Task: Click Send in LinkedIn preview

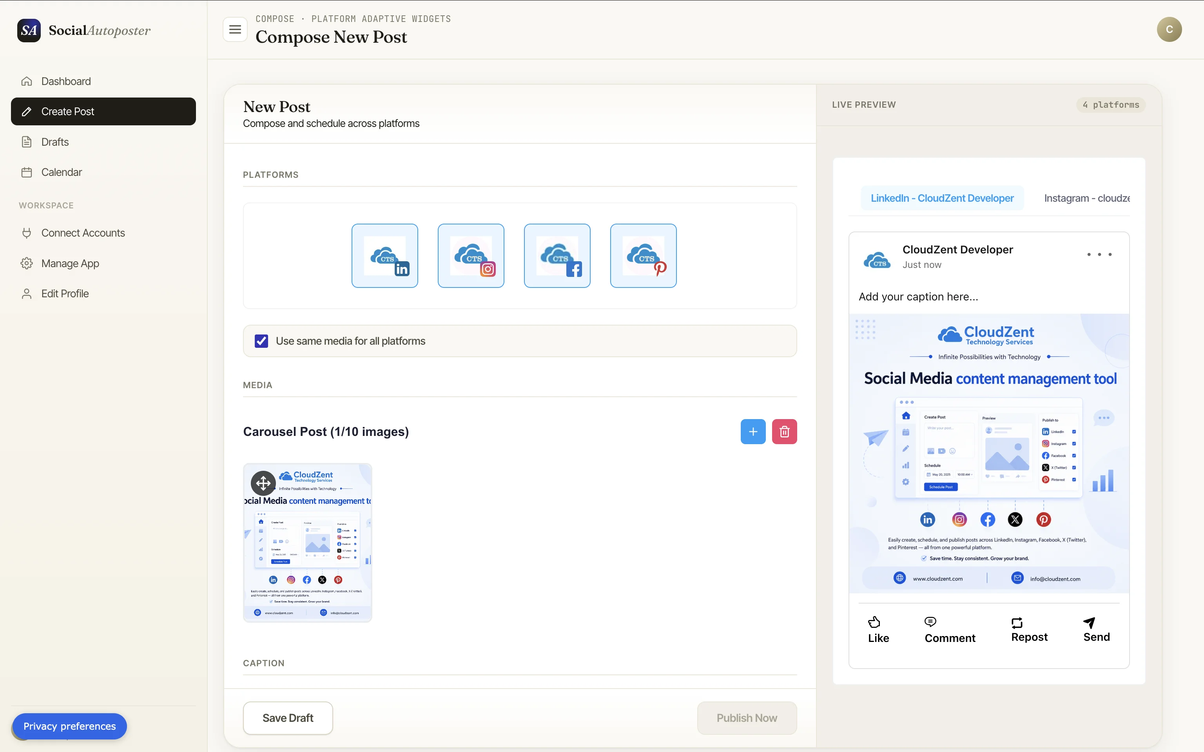Action: point(1097,630)
